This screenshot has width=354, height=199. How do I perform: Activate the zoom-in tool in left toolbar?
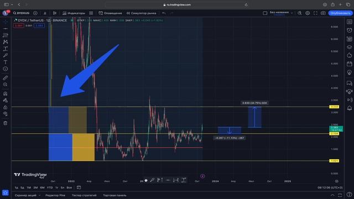click(6, 85)
